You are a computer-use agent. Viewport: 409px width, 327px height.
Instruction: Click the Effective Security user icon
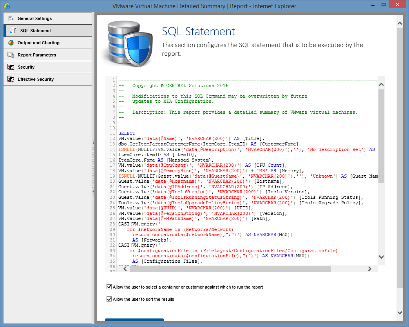click(11, 79)
